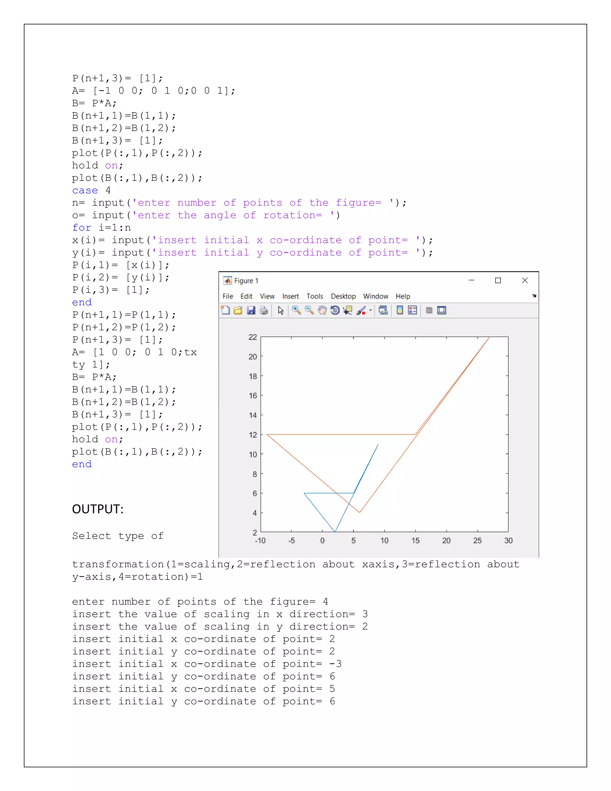This screenshot has width=611, height=791.
Task: Click the Hide Plot Tools icon
Action: pos(429,310)
